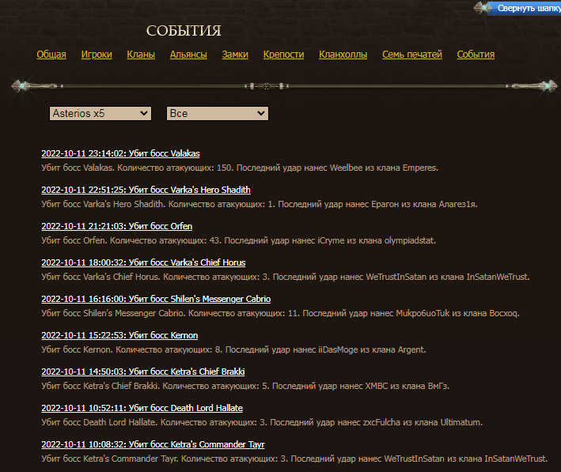This screenshot has width=561, height=472.
Task: Open the Kernon boss kill event
Action: point(119,335)
